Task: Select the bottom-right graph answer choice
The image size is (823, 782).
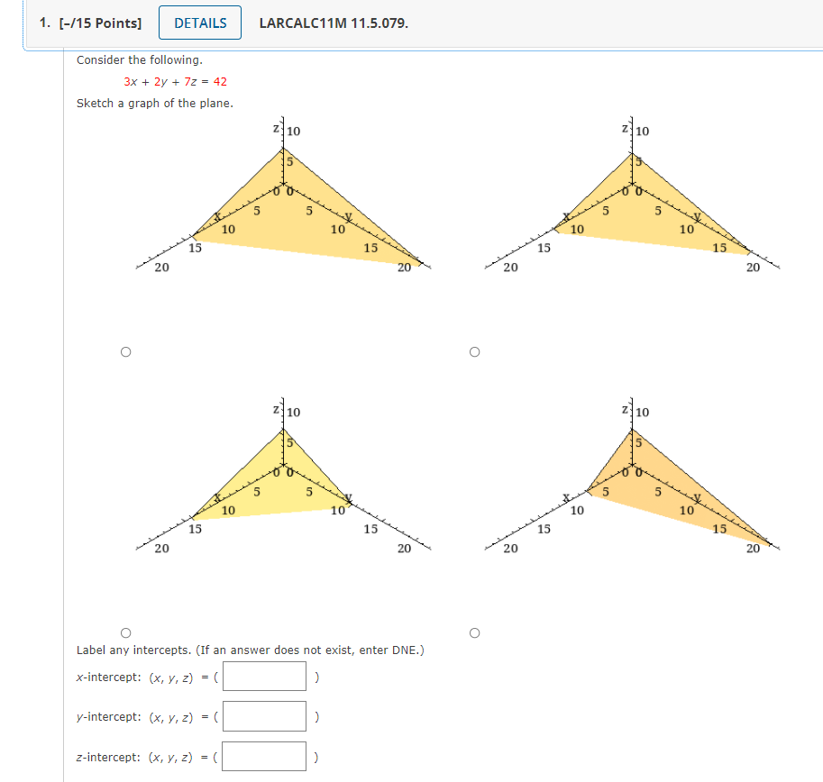Action: click(473, 631)
